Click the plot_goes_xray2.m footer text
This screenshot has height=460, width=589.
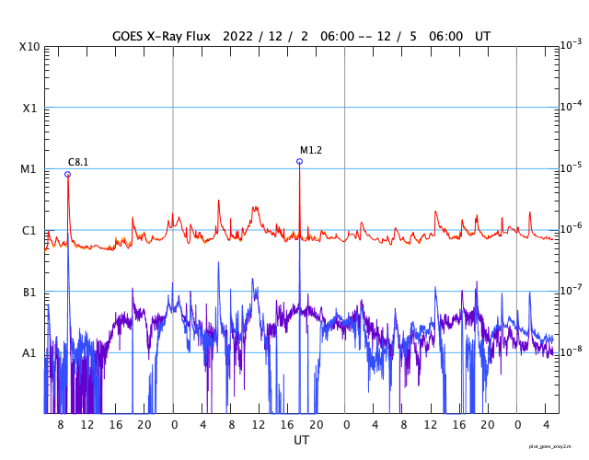click(550, 446)
